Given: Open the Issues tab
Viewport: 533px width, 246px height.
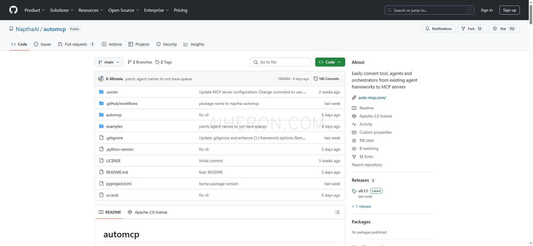Looking at the screenshot, I should pos(43,44).
